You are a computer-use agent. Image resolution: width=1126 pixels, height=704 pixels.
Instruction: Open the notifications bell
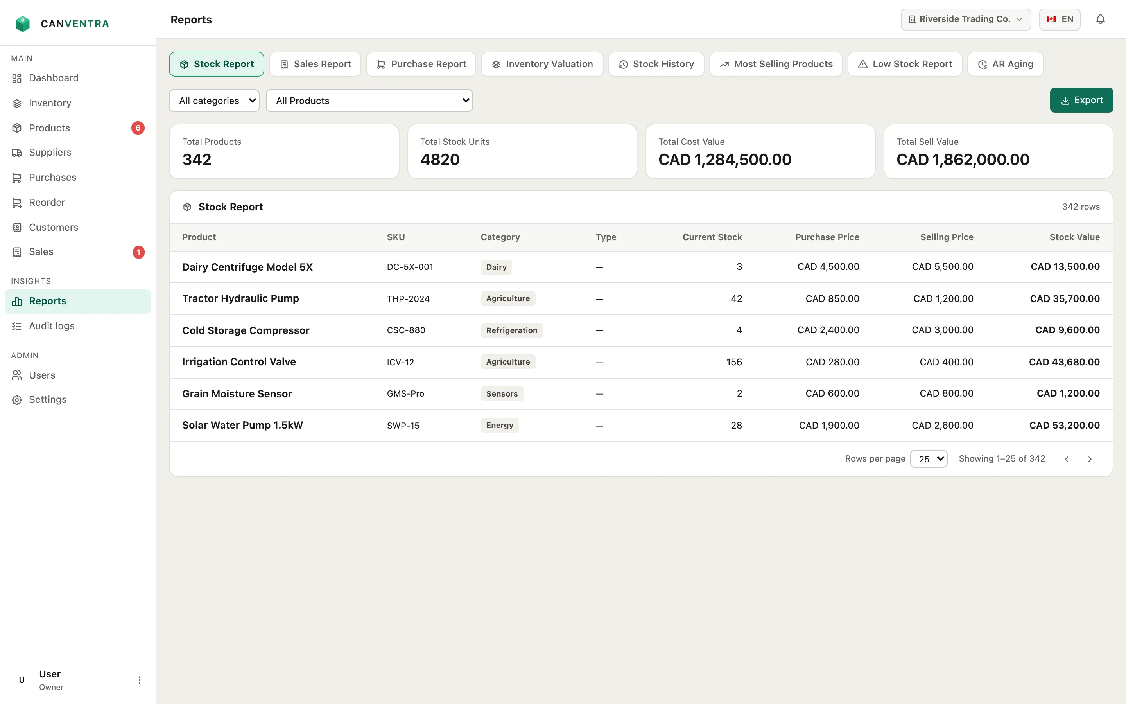pos(1101,19)
